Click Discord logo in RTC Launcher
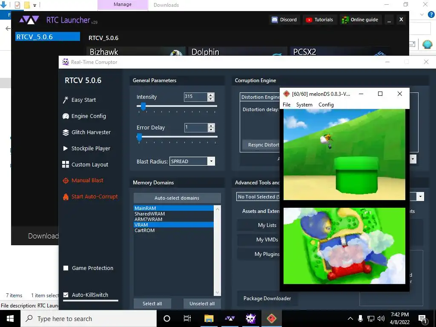Image resolution: width=436 pixels, height=327 pixels. (275, 20)
